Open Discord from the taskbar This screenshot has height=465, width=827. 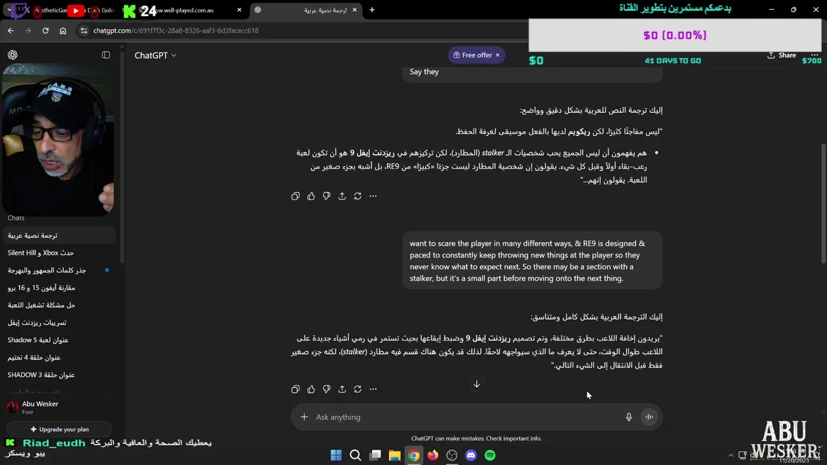tap(471, 455)
